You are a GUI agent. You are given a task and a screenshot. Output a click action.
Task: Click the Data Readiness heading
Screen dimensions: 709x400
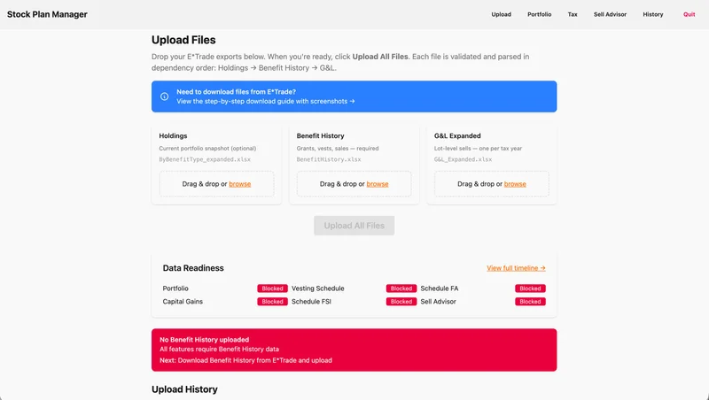click(193, 268)
